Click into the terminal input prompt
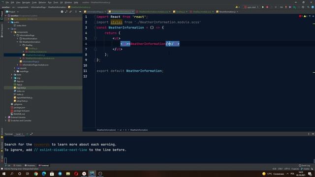 5,160
